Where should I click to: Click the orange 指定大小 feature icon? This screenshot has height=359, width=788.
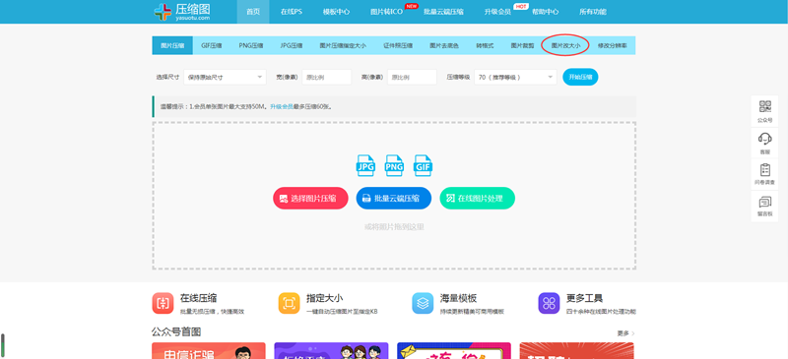click(289, 303)
